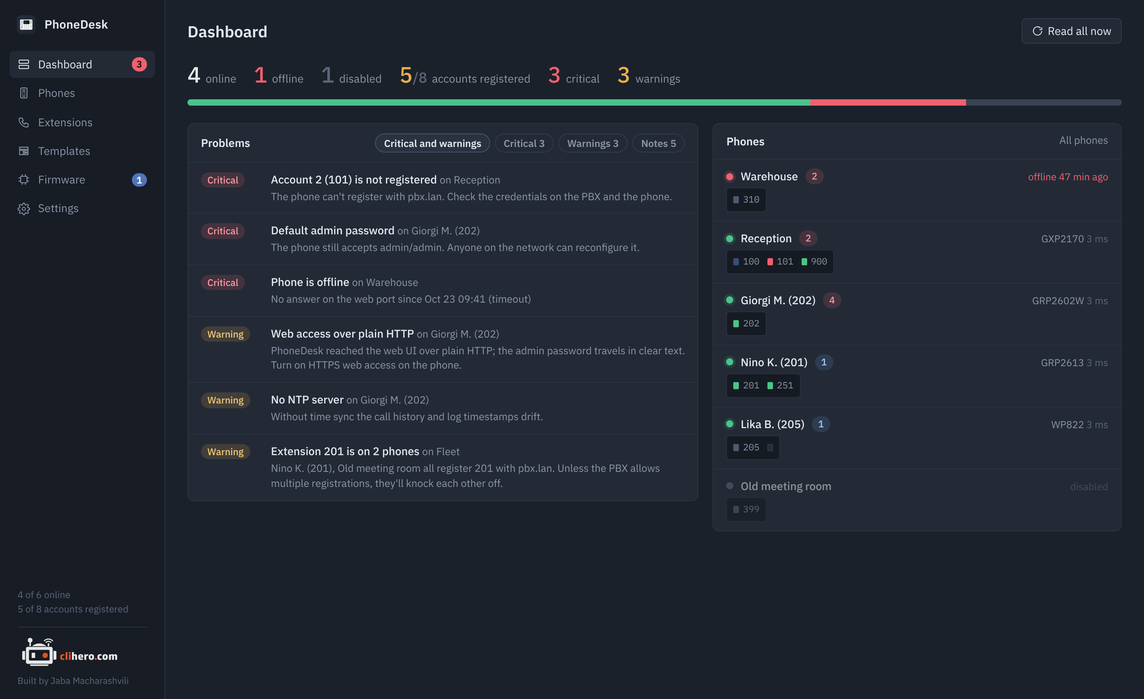The width and height of the screenshot is (1144, 699).
Task: Click 'offline 47 min ago' text
Action: click(1067, 177)
